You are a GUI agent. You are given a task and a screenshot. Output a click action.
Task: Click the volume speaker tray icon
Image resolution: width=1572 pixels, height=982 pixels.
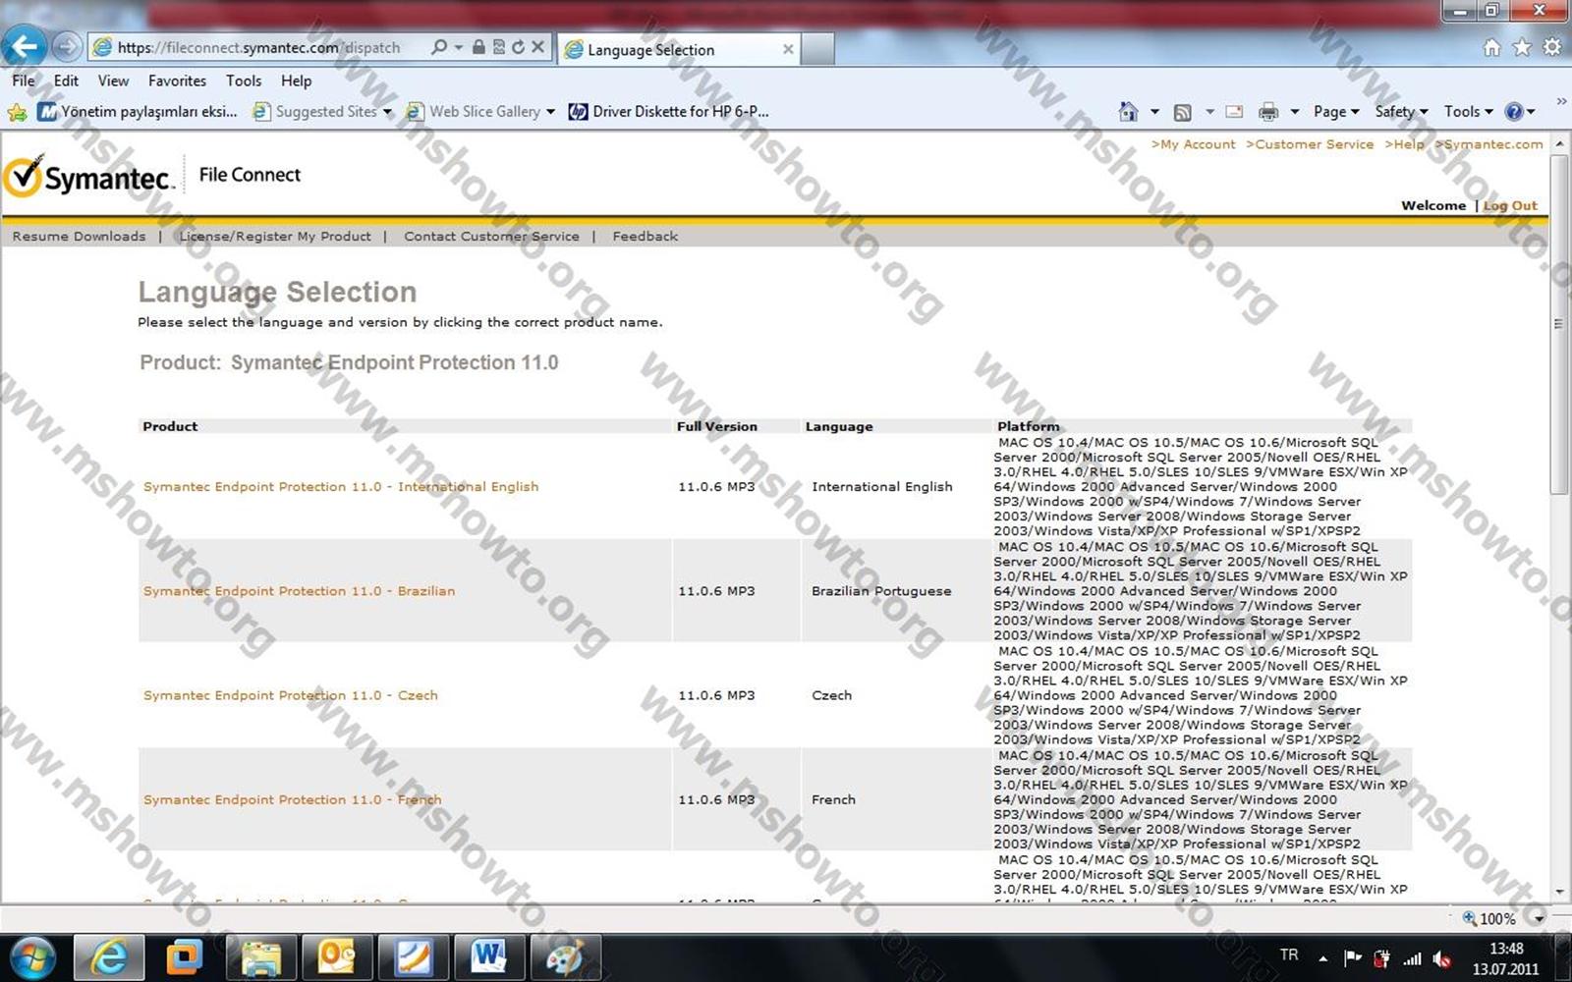tap(1442, 958)
